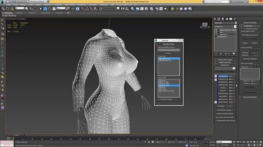Toggle the Use Limits checkbox
Image resolution: width=263 pixels, height=147 pixels.
point(250,50)
